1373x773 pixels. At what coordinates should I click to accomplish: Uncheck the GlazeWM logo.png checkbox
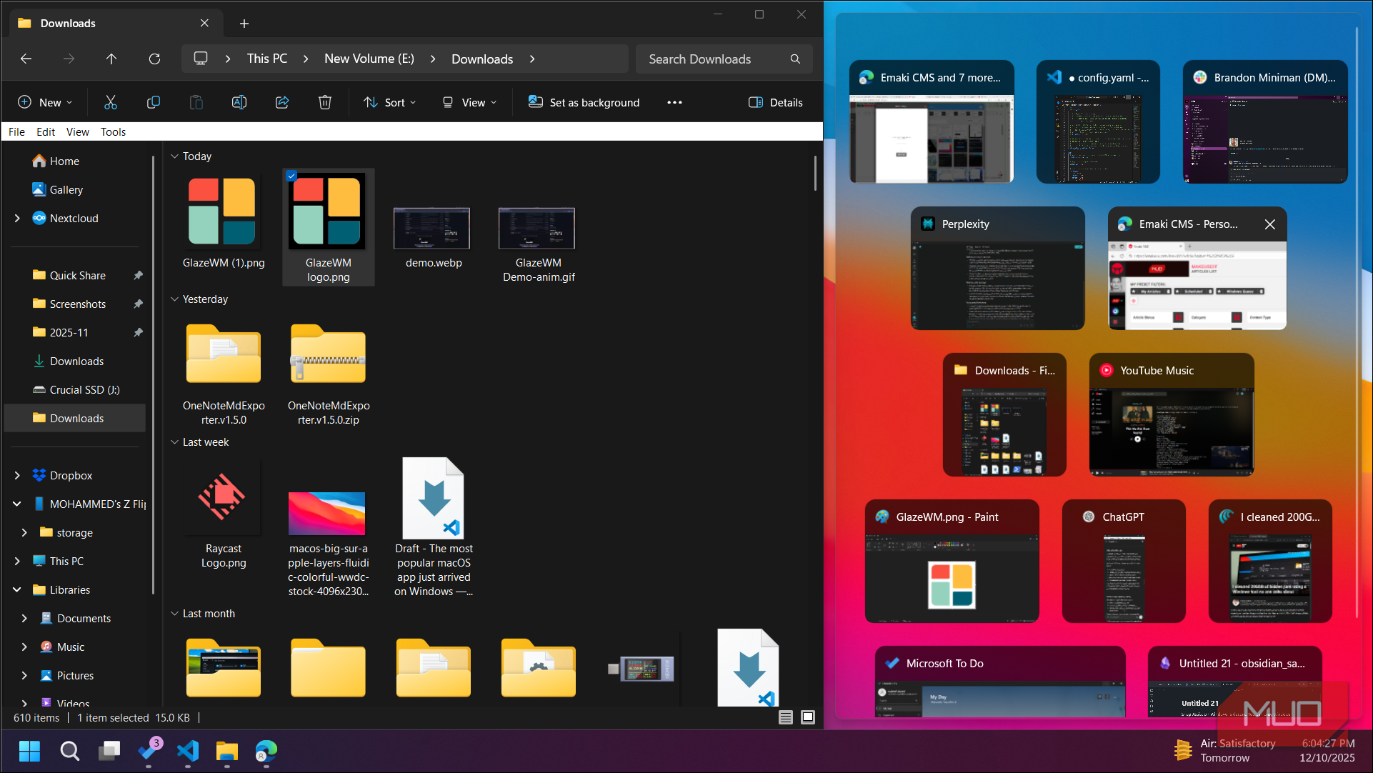pyautogui.click(x=291, y=176)
